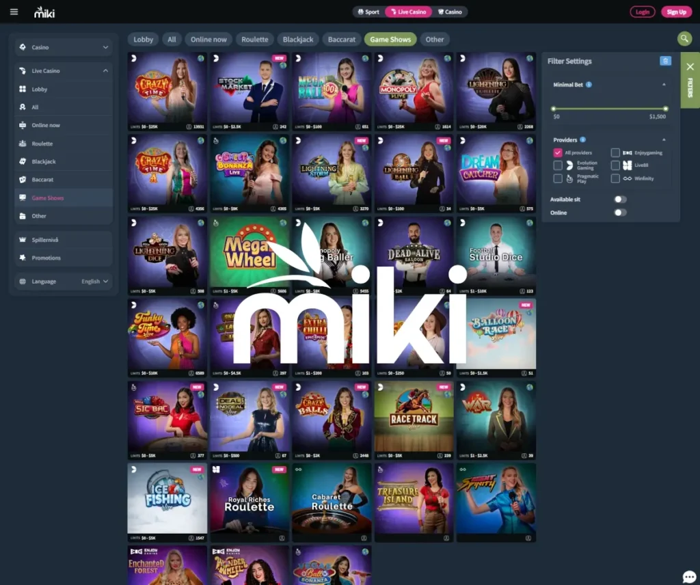
Task: Open the Crazy Time game thumbnail
Action: pos(167,91)
